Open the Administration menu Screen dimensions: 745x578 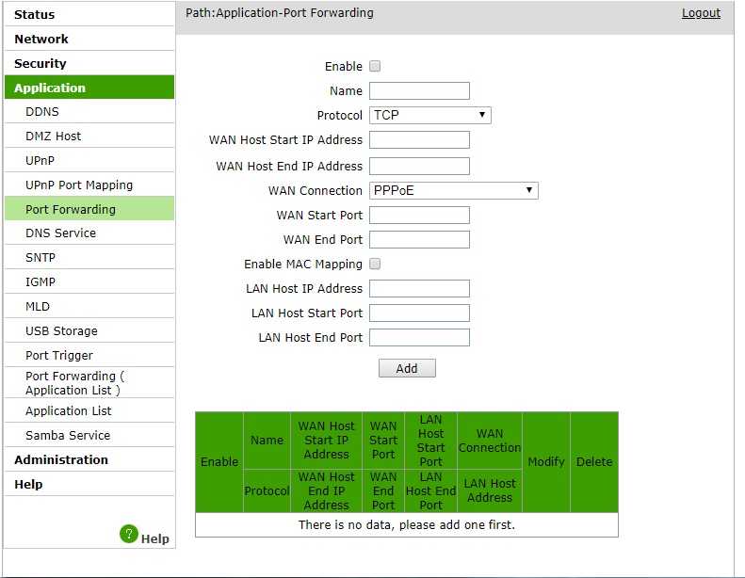89,459
